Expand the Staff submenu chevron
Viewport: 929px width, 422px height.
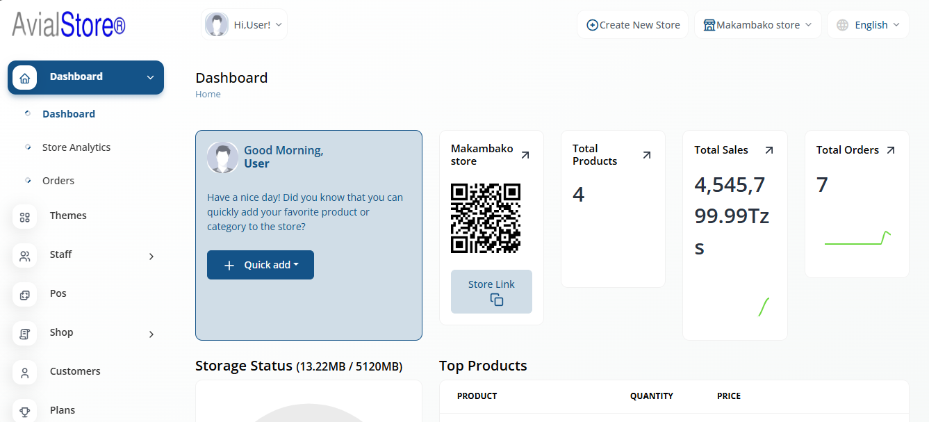(x=151, y=257)
